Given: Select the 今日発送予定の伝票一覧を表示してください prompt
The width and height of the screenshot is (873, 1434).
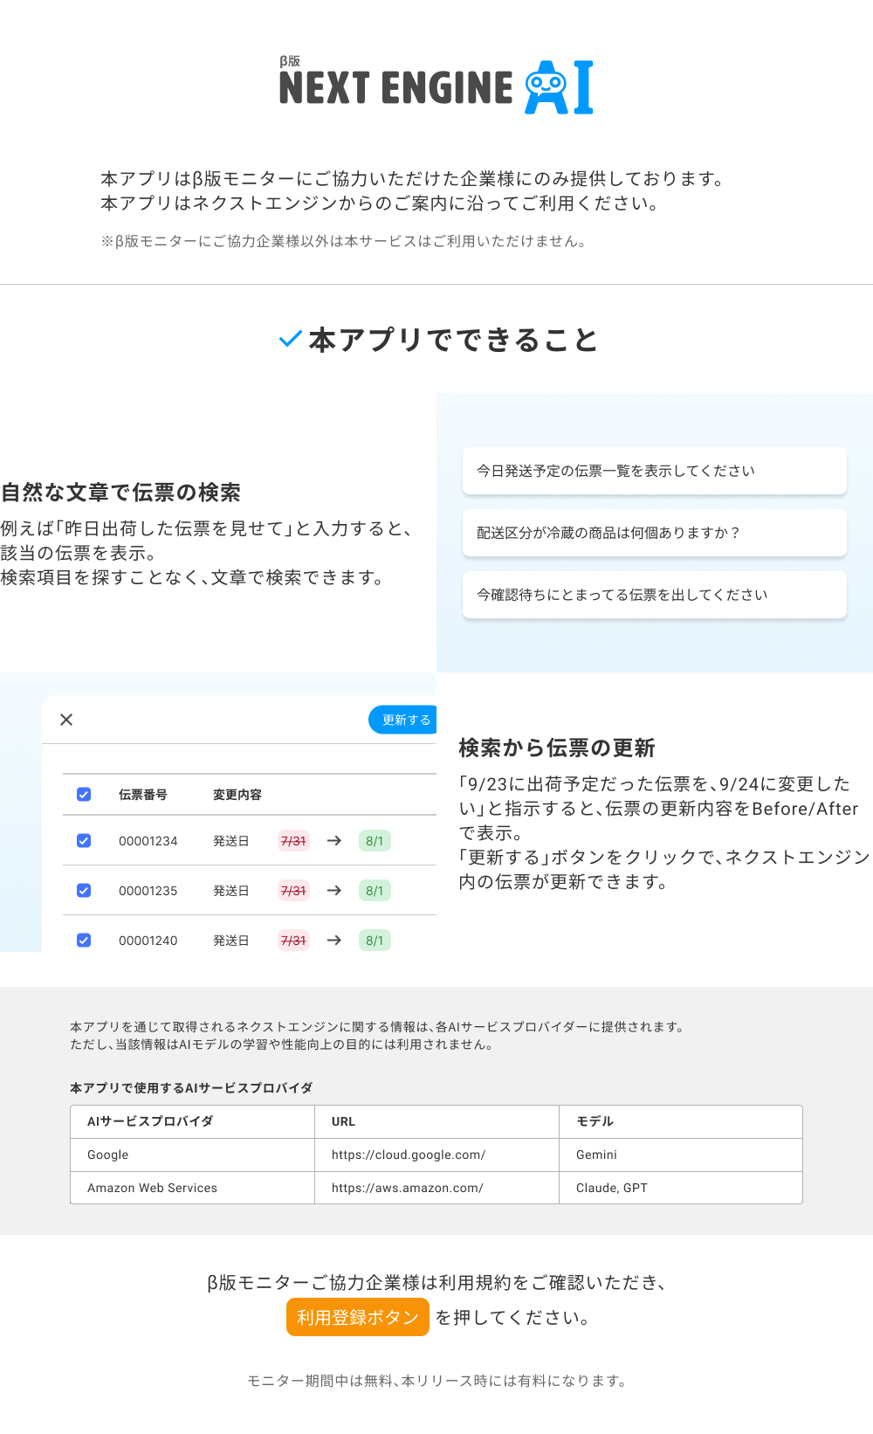Looking at the screenshot, I should click(x=655, y=471).
